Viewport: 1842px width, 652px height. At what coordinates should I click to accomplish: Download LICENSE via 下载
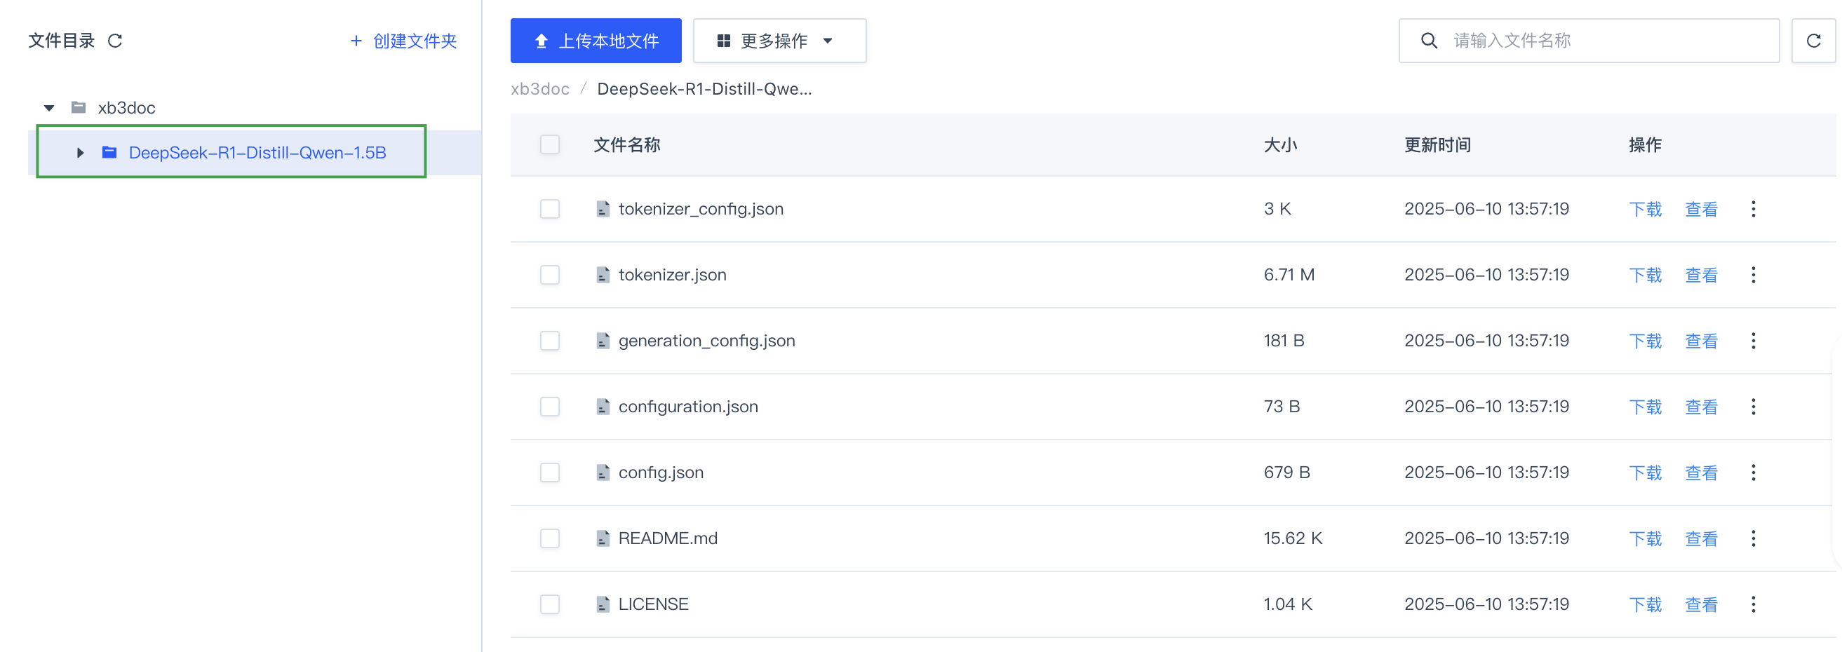pos(1646,604)
